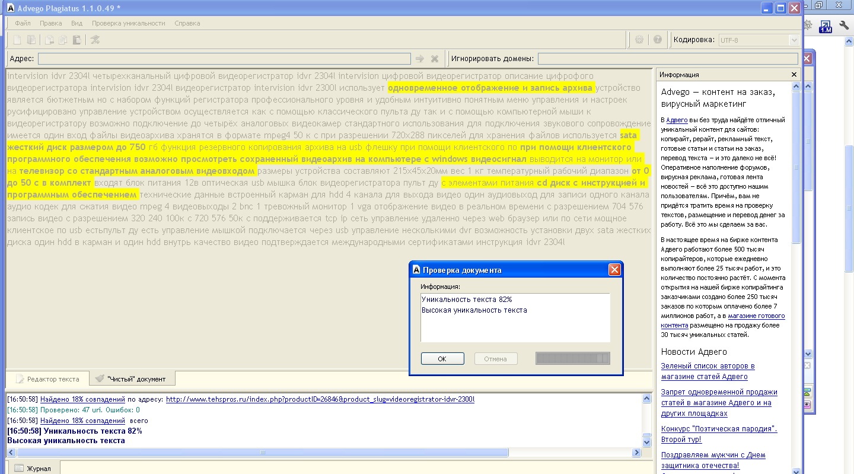
Task: Click the go arrow next to address field
Action: (x=420, y=59)
